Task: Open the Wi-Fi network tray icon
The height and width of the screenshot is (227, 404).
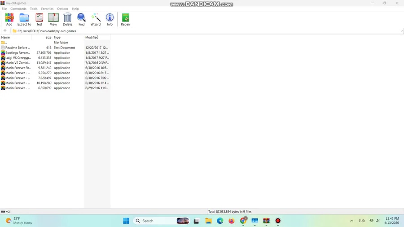Action: [371, 221]
